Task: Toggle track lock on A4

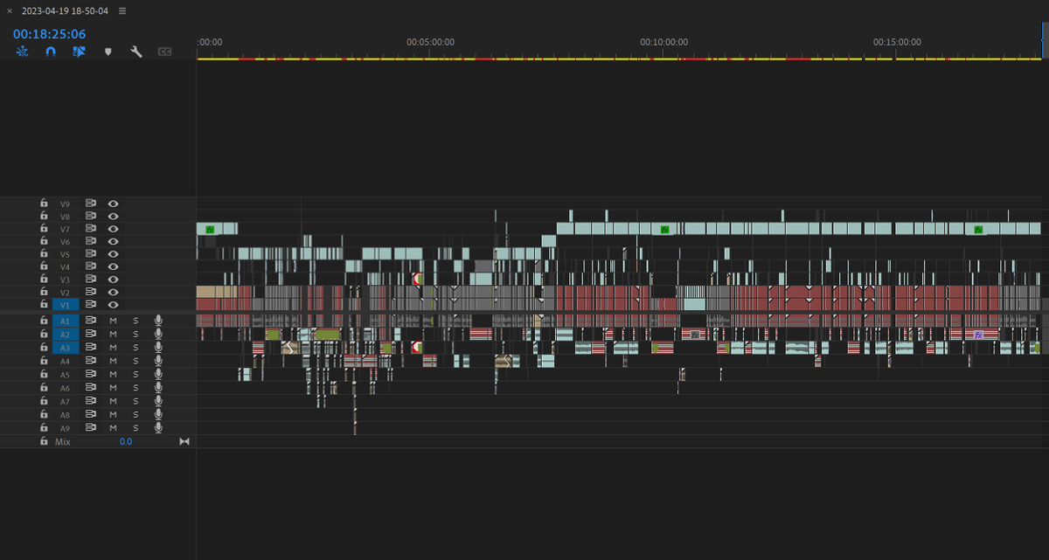Action: point(44,361)
